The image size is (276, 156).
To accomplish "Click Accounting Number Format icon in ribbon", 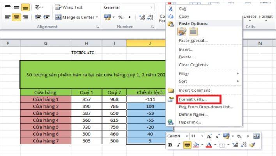I will [x=107, y=17].
